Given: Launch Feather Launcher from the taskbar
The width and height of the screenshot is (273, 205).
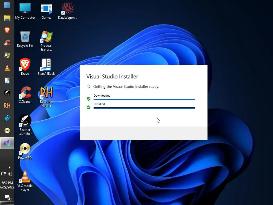Looking at the screenshot, I should click(7, 93).
